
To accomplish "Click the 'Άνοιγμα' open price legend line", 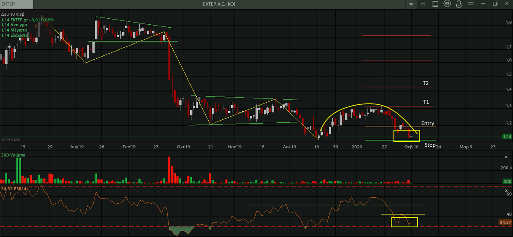I will [x=14, y=25].
